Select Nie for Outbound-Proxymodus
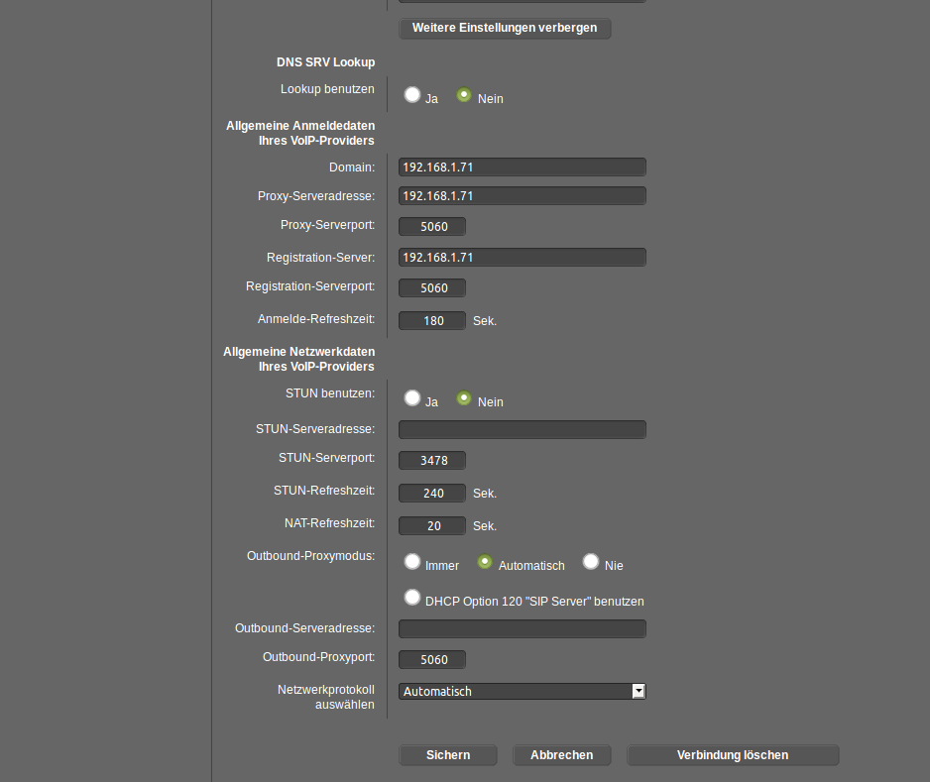930x782 pixels. click(590, 561)
